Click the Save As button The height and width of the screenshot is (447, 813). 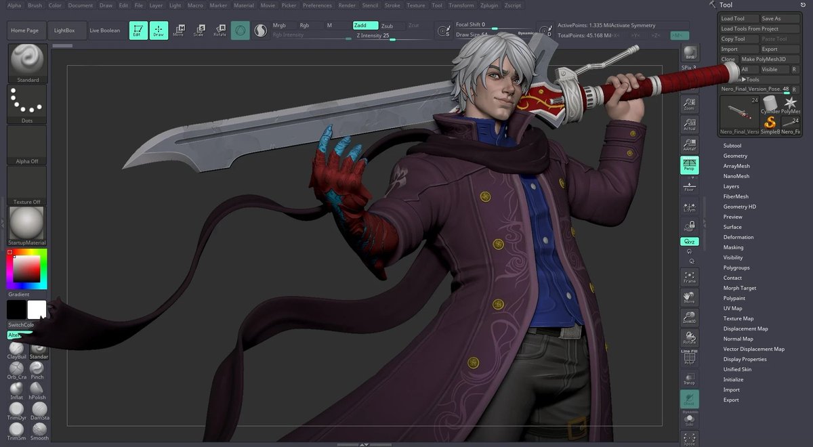click(x=779, y=19)
